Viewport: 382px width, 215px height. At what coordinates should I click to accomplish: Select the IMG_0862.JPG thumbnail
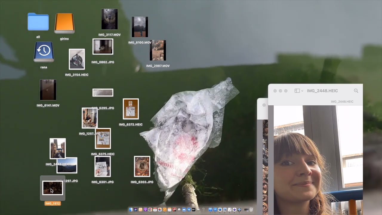[103, 47]
